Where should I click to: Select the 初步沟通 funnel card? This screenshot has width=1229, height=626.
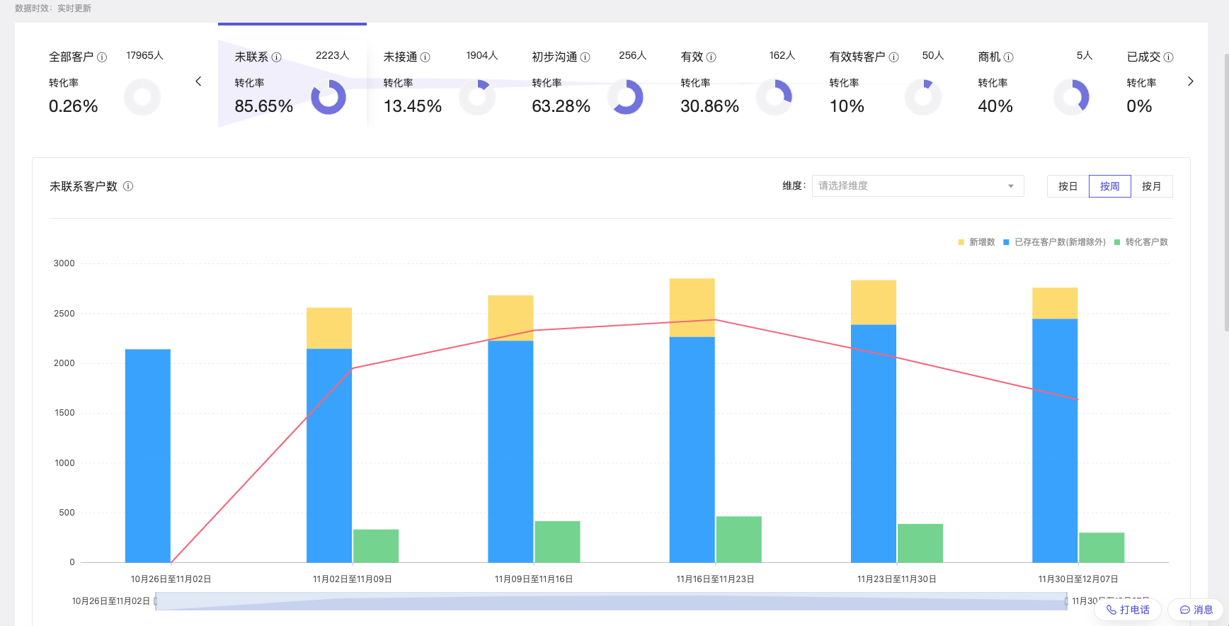[x=590, y=76]
